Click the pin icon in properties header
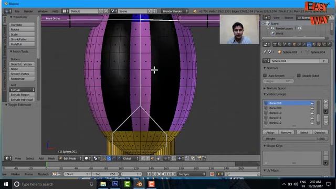Viewport: 336px width, 189px height. pos(265,52)
